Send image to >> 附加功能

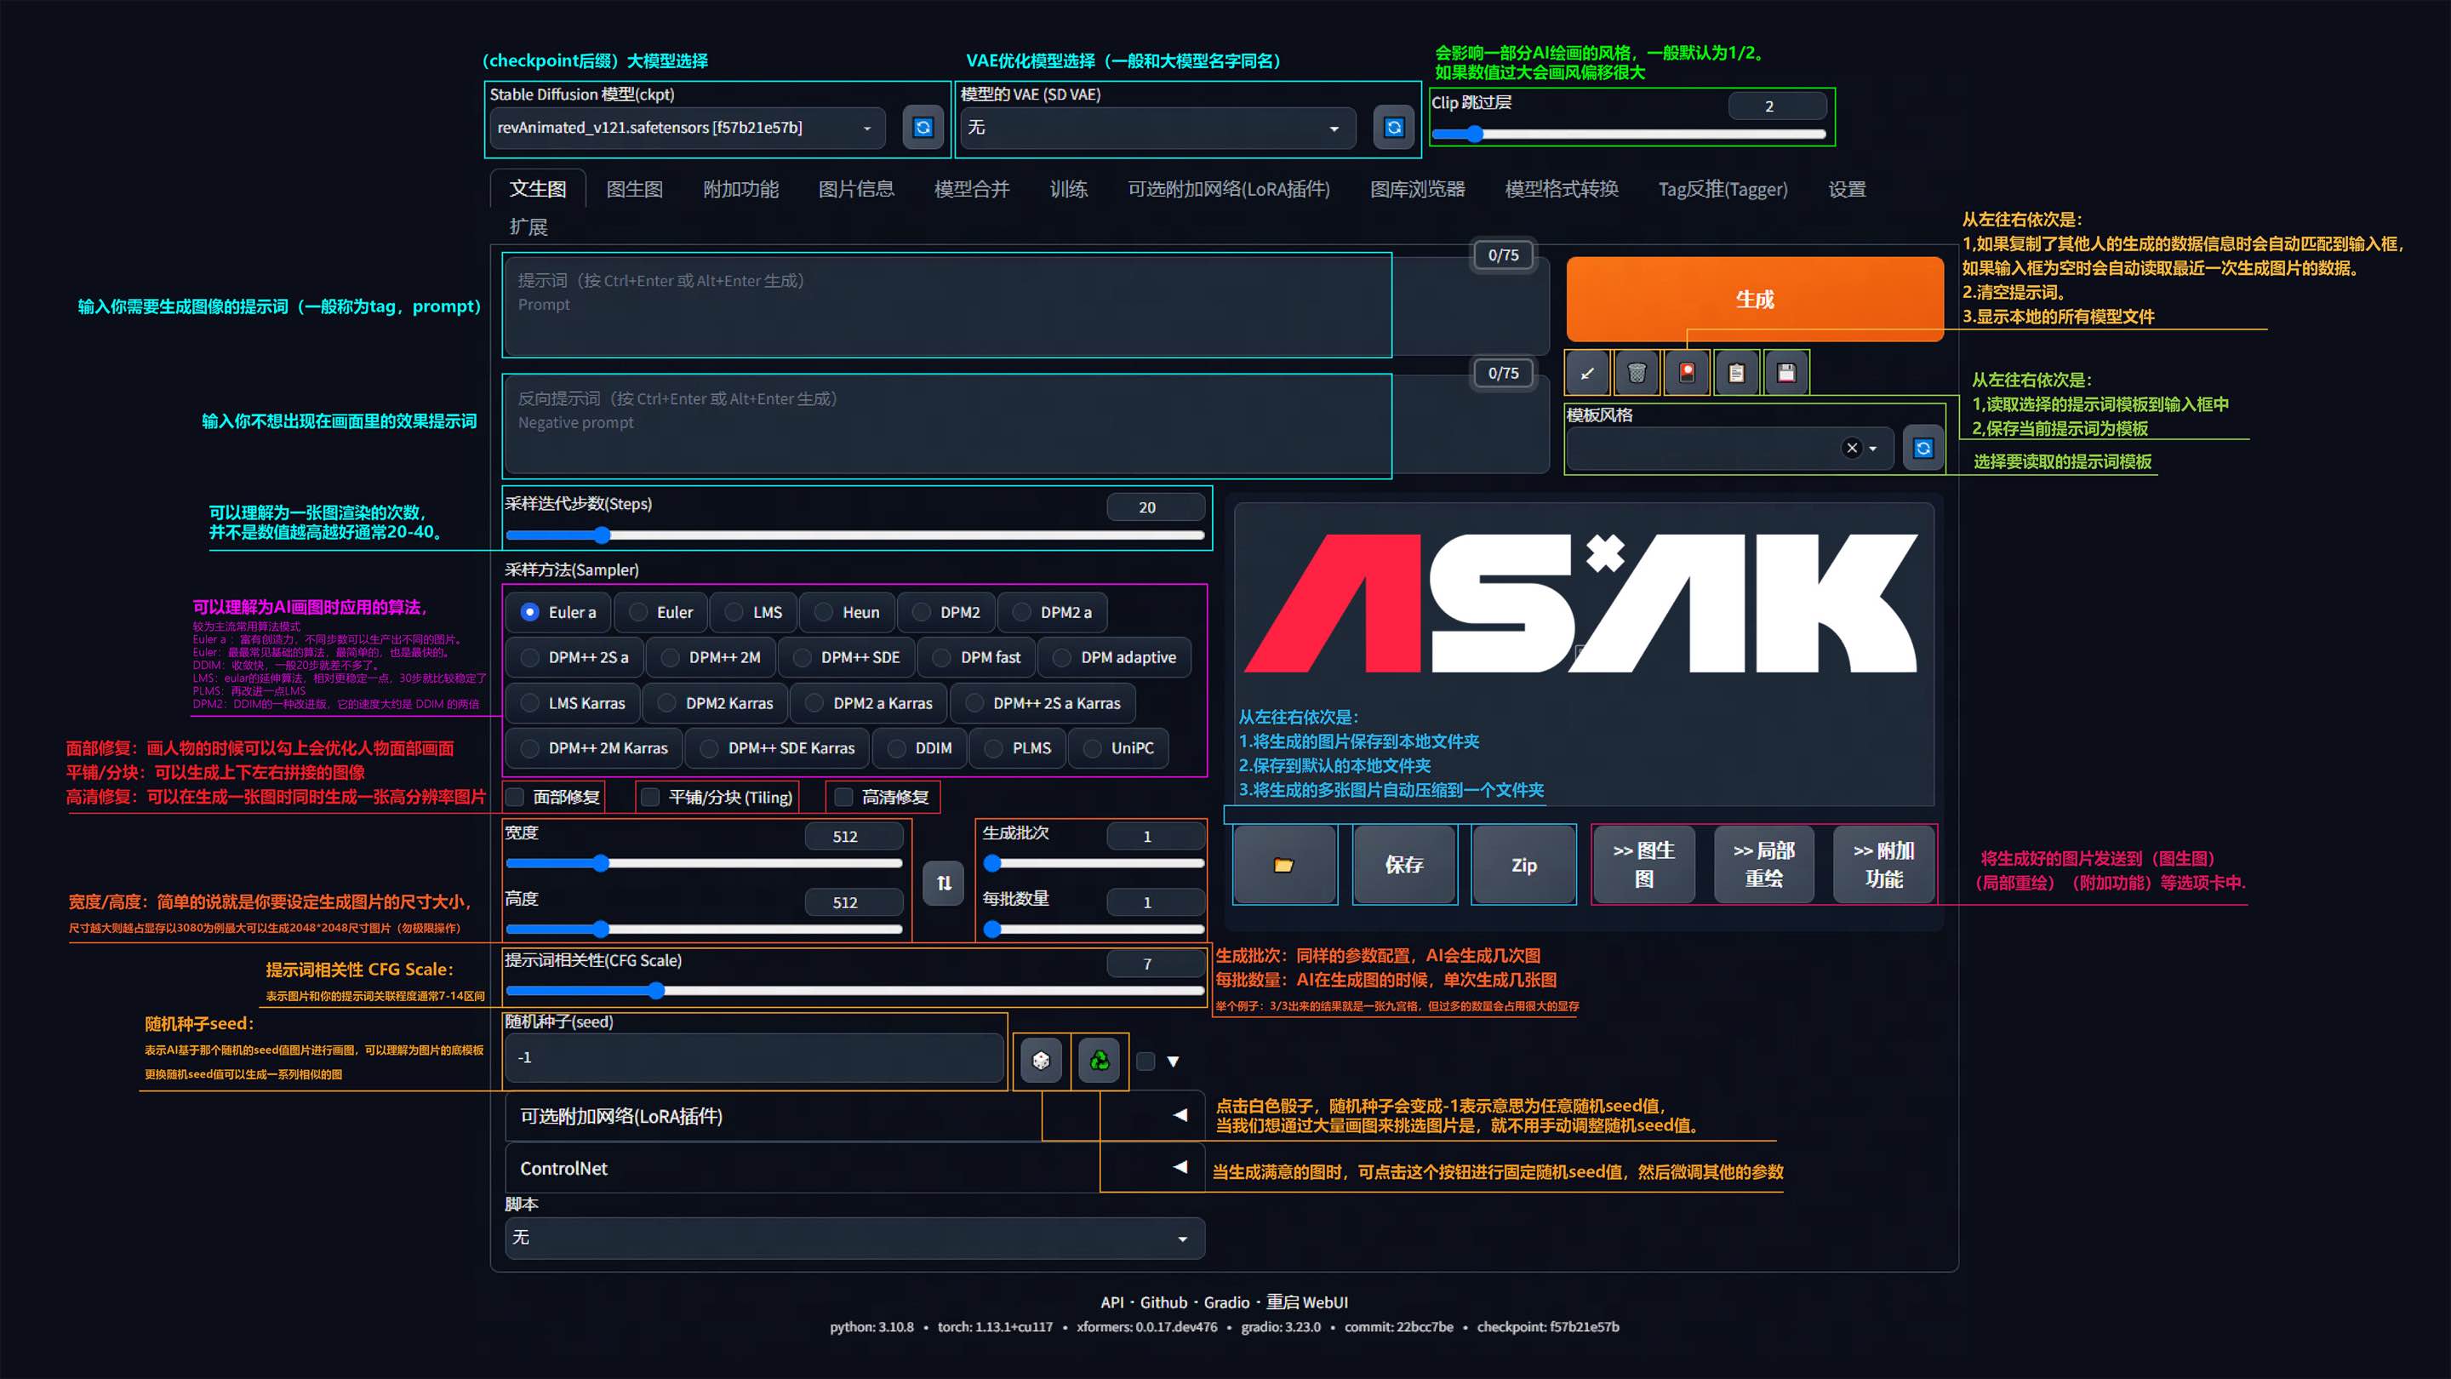pyautogui.click(x=1884, y=864)
